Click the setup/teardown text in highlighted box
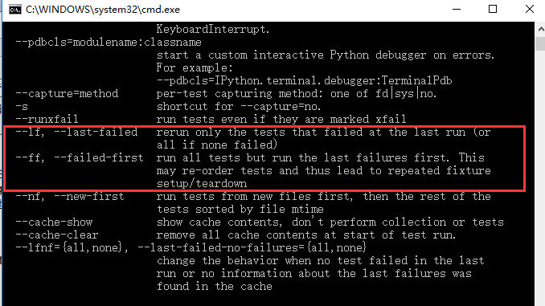 tap(202, 184)
